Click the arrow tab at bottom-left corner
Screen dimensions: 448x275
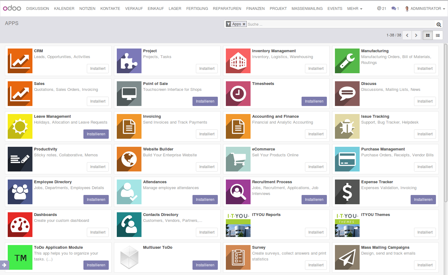4,265
